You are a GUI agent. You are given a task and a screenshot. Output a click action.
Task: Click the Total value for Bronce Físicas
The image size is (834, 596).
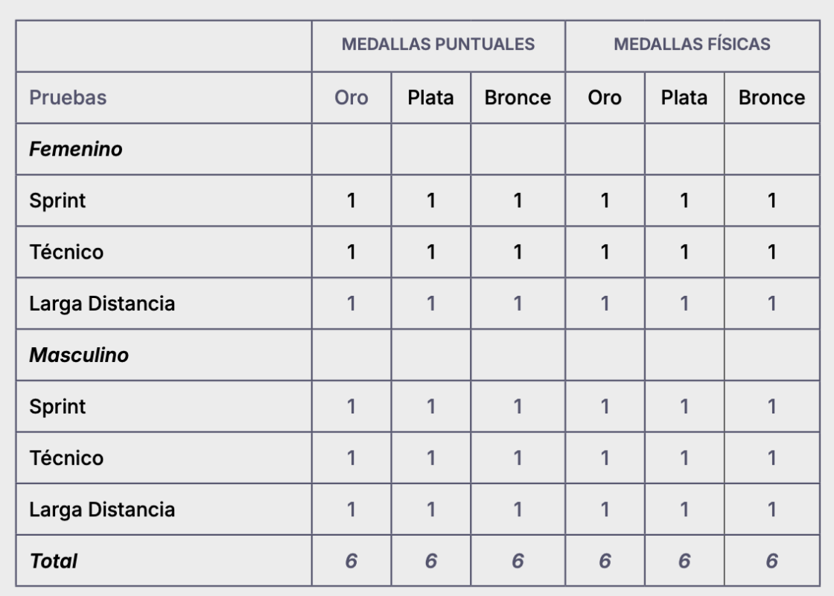click(x=771, y=561)
